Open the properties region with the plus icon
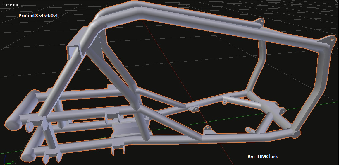 (x=336, y=8)
